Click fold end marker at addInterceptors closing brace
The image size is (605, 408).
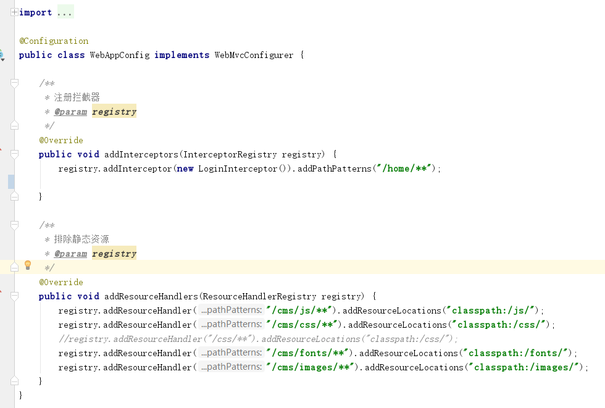[14, 196]
